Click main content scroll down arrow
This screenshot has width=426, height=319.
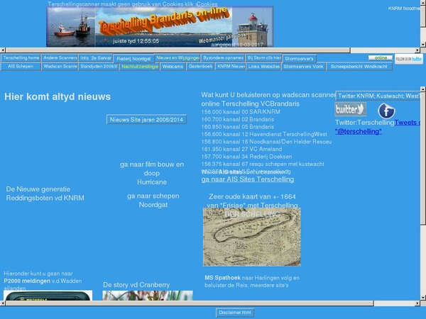click(423, 298)
